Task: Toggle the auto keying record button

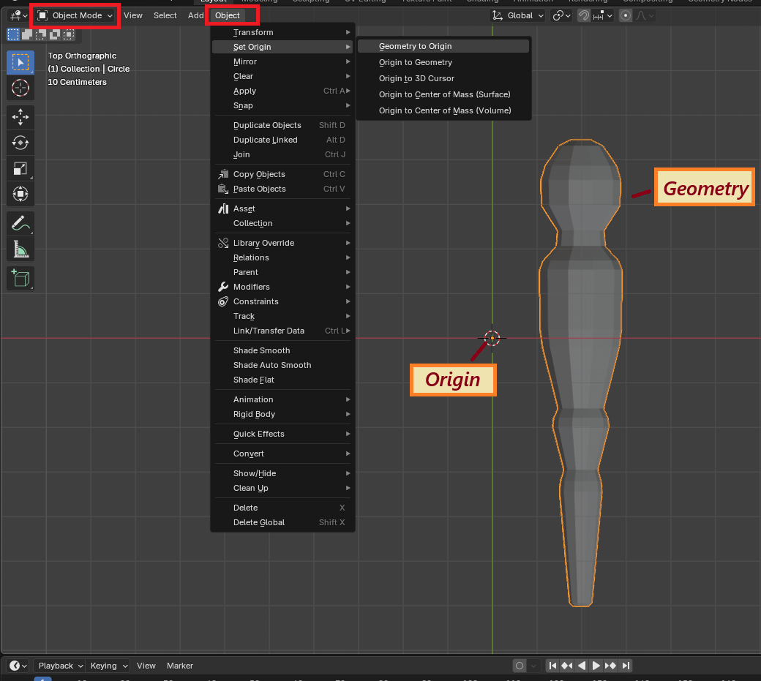Action: coord(520,666)
